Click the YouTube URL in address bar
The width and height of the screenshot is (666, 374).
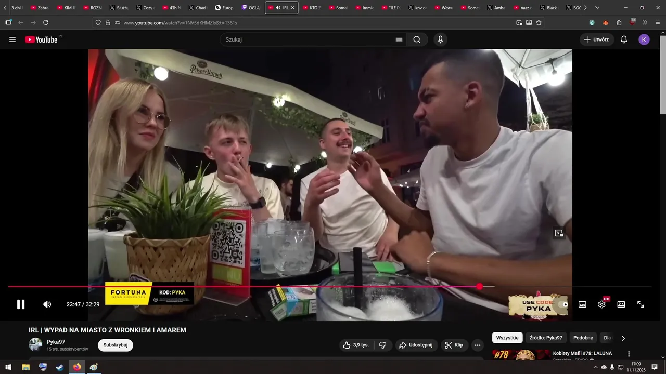[181, 23]
